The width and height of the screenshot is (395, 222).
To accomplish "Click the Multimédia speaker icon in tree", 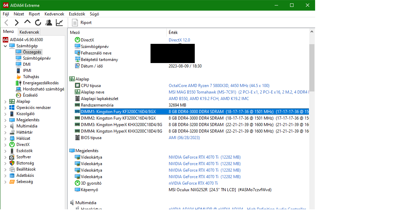I will coord(12,126).
